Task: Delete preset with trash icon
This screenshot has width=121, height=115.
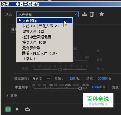Action: point(92,14)
